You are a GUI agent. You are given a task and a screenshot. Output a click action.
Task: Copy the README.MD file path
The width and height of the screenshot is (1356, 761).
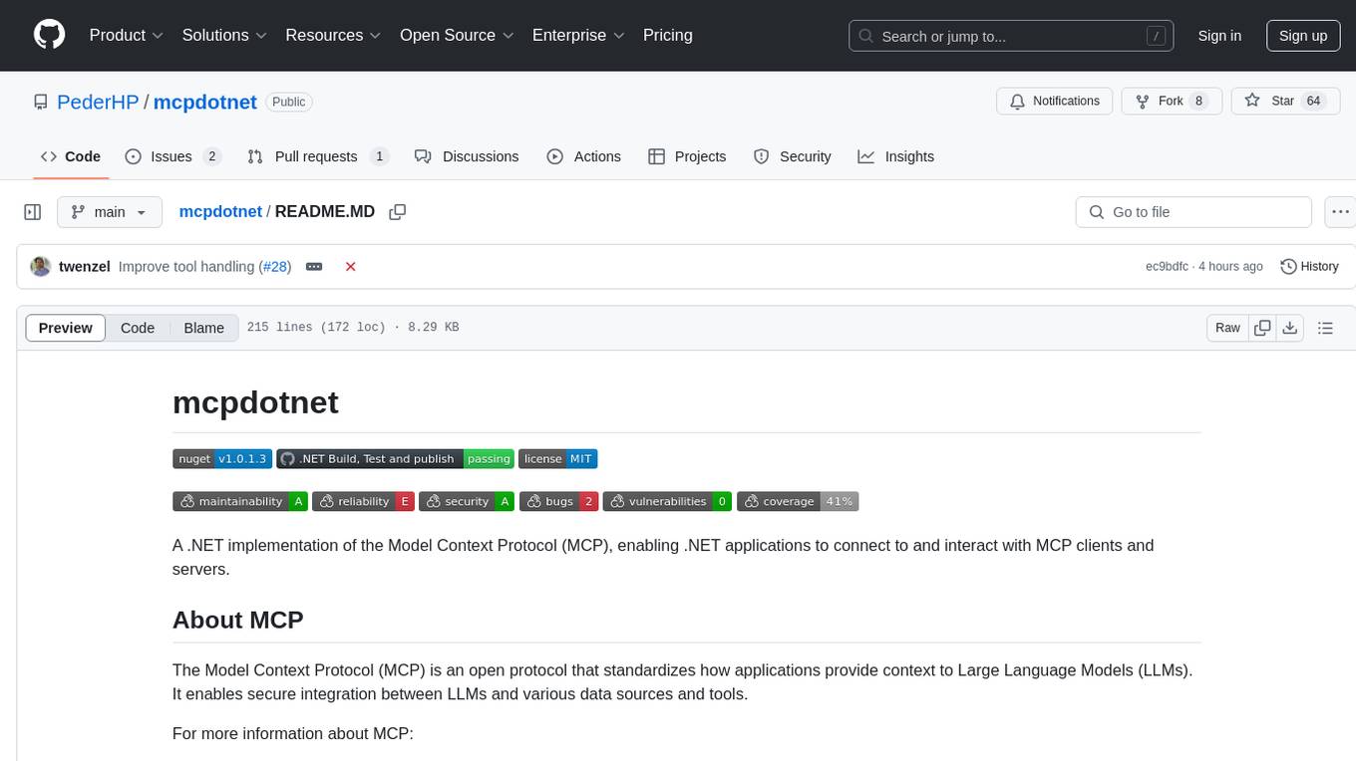click(x=398, y=212)
